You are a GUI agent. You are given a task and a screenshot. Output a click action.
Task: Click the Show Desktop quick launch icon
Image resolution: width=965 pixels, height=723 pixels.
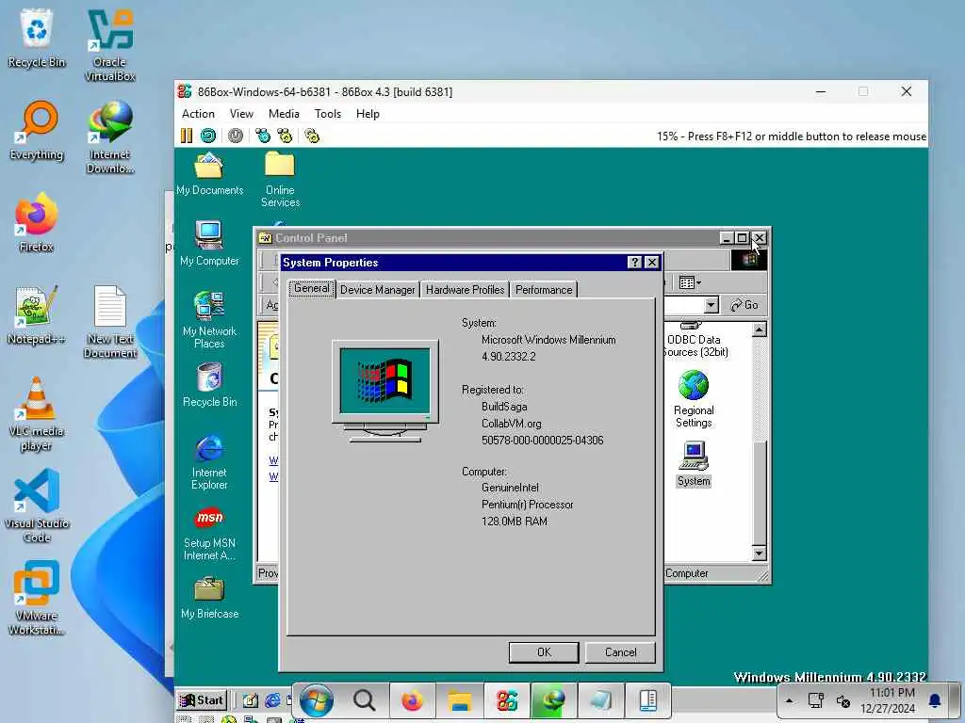click(x=251, y=700)
